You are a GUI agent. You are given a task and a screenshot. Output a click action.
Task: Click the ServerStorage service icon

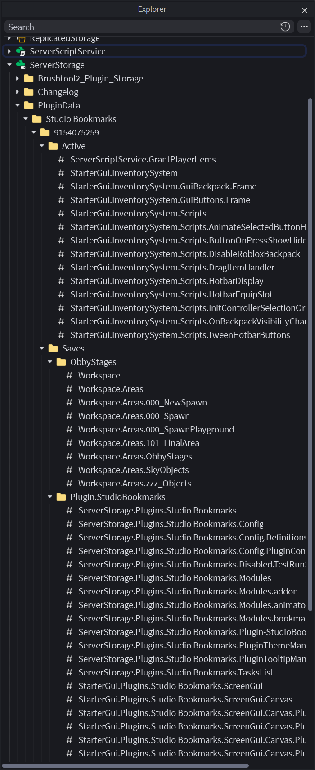pyautogui.click(x=21, y=65)
